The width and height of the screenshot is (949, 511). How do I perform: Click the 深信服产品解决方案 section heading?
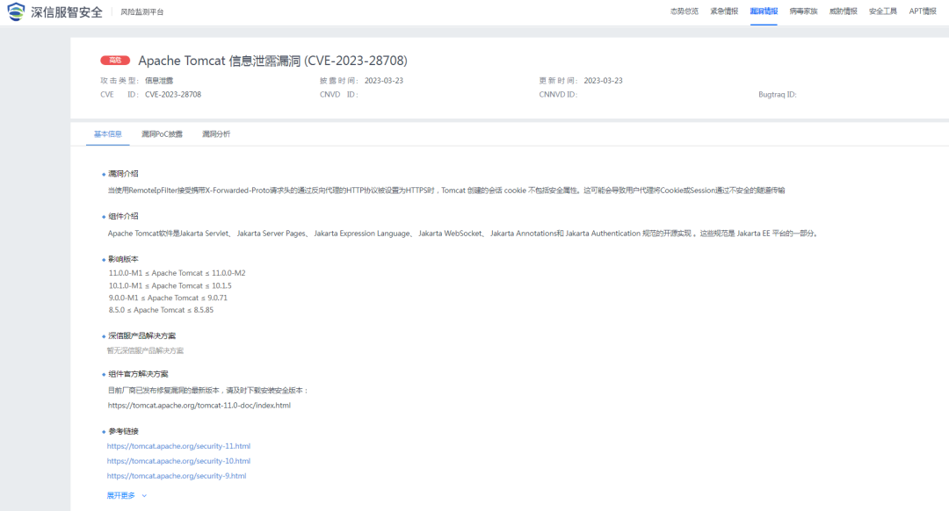pyautogui.click(x=141, y=335)
